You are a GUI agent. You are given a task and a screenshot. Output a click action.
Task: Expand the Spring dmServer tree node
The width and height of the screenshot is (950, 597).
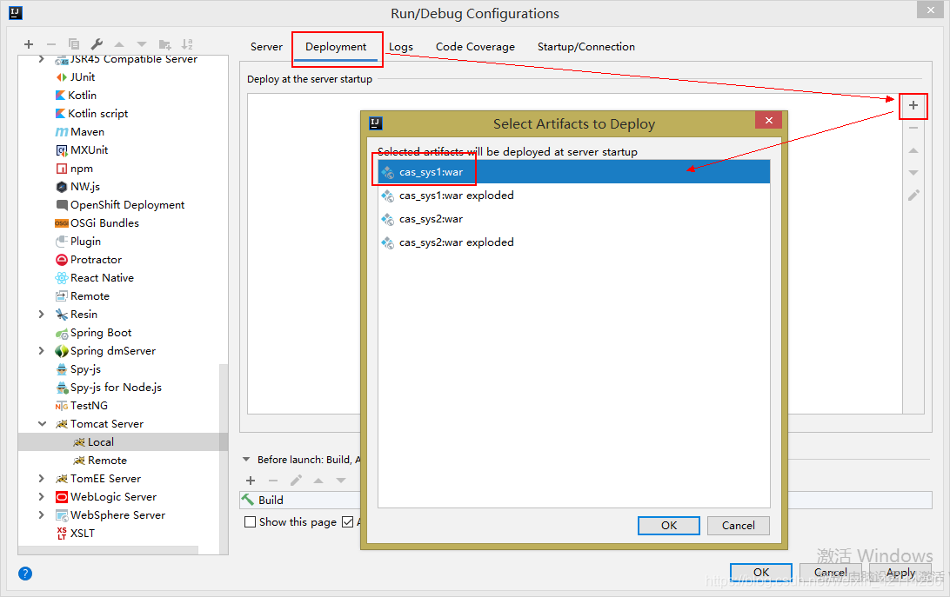point(41,350)
